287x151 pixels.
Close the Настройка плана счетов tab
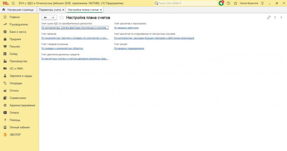click(x=101, y=10)
